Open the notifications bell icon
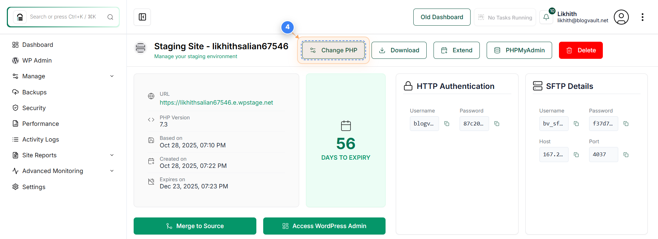Image resolution: width=658 pixels, height=239 pixels. pos(546,17)
